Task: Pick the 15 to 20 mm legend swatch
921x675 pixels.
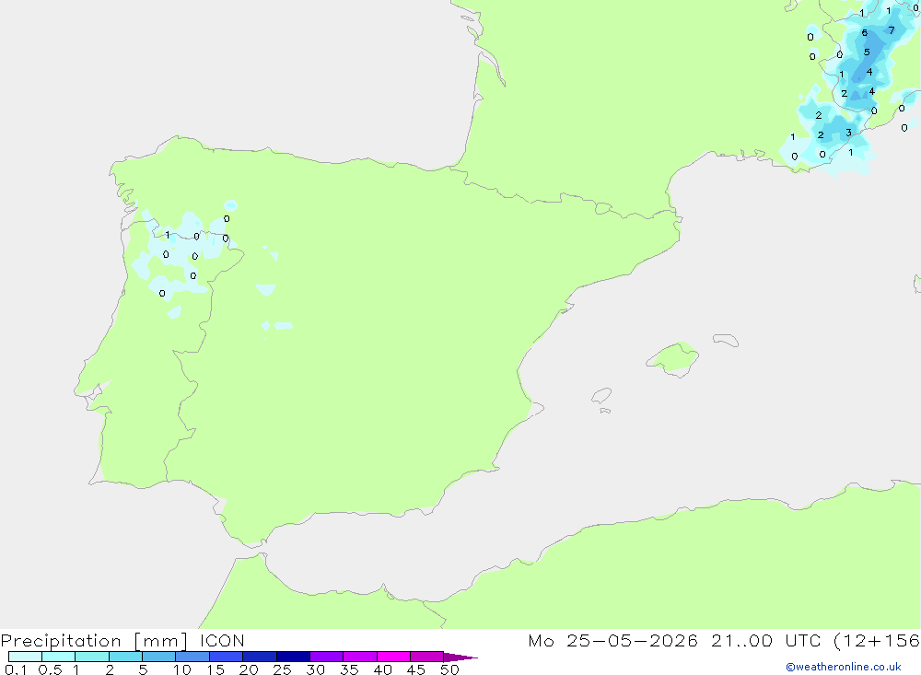Action: click(227, 657)
